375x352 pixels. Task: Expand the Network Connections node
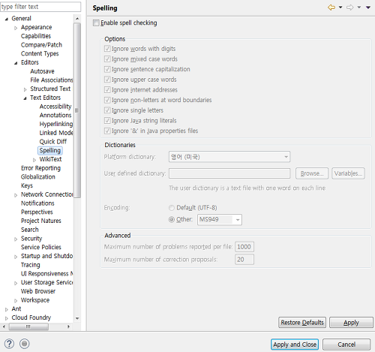(x=16, y=195)
